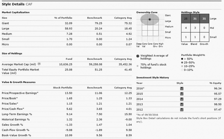This screenshot has width=224, height=139.
Task: Click the Mid Blend cell showing 3
Action: (195, 28)
